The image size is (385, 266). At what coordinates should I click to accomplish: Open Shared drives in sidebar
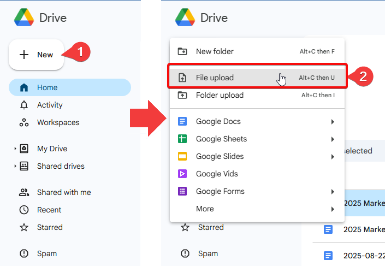[61, 166]
